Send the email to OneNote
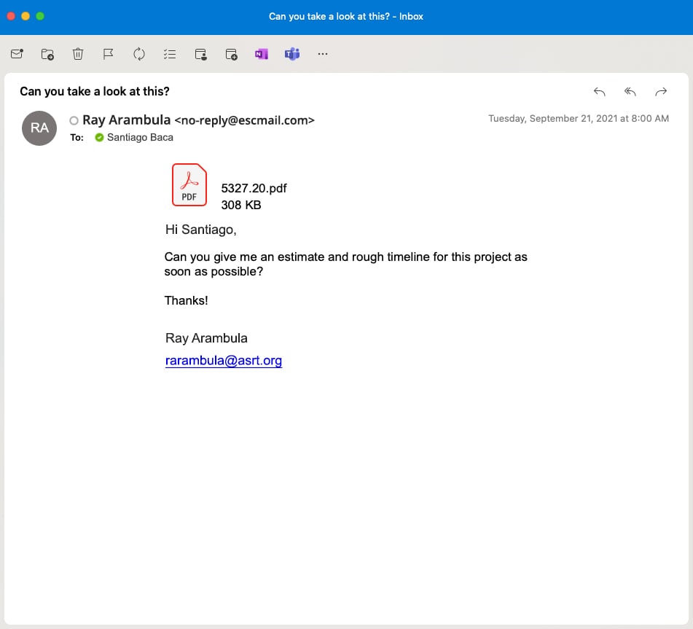 [x=262, y=54]
